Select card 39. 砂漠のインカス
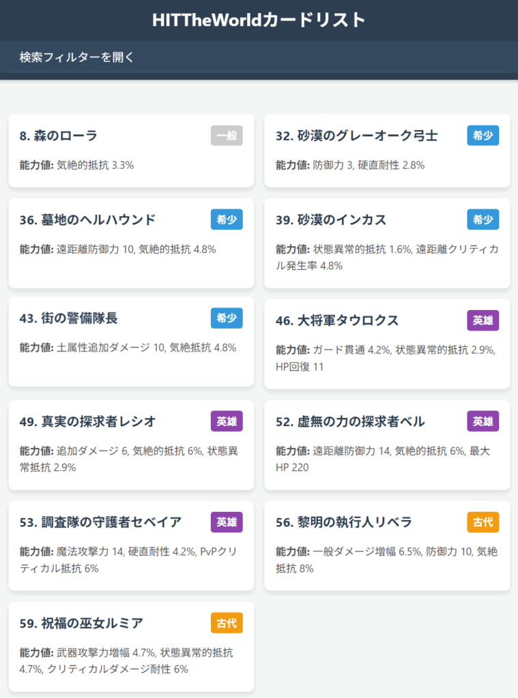Viewport: 518px width, 698px height. 331,219
